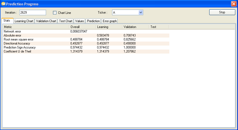Open the Values tab
Screen dimensions: 238x130
[80, 21]
